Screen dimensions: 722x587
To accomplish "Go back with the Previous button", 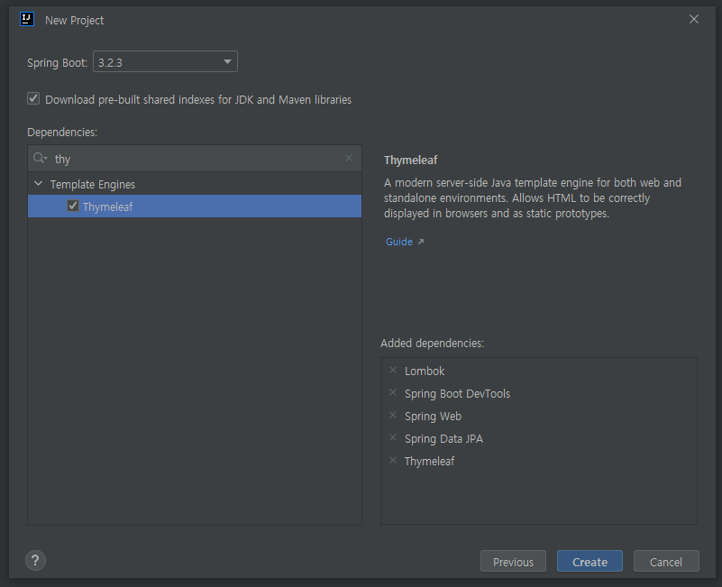I will [513, 561].
